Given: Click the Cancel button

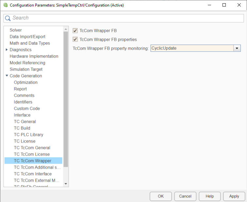Looking at the screenshot, I should pyautogui.click(x=185, y=196).
